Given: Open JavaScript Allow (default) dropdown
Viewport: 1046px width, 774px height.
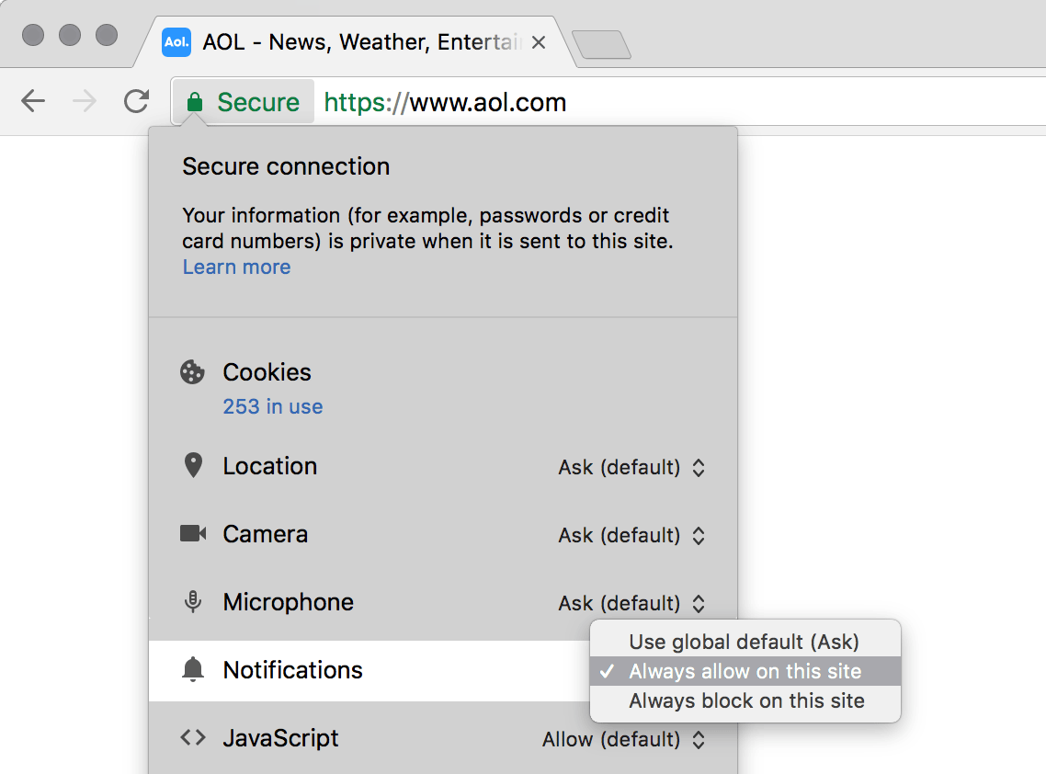Looking at the screenshot, I should pos(623,739).
